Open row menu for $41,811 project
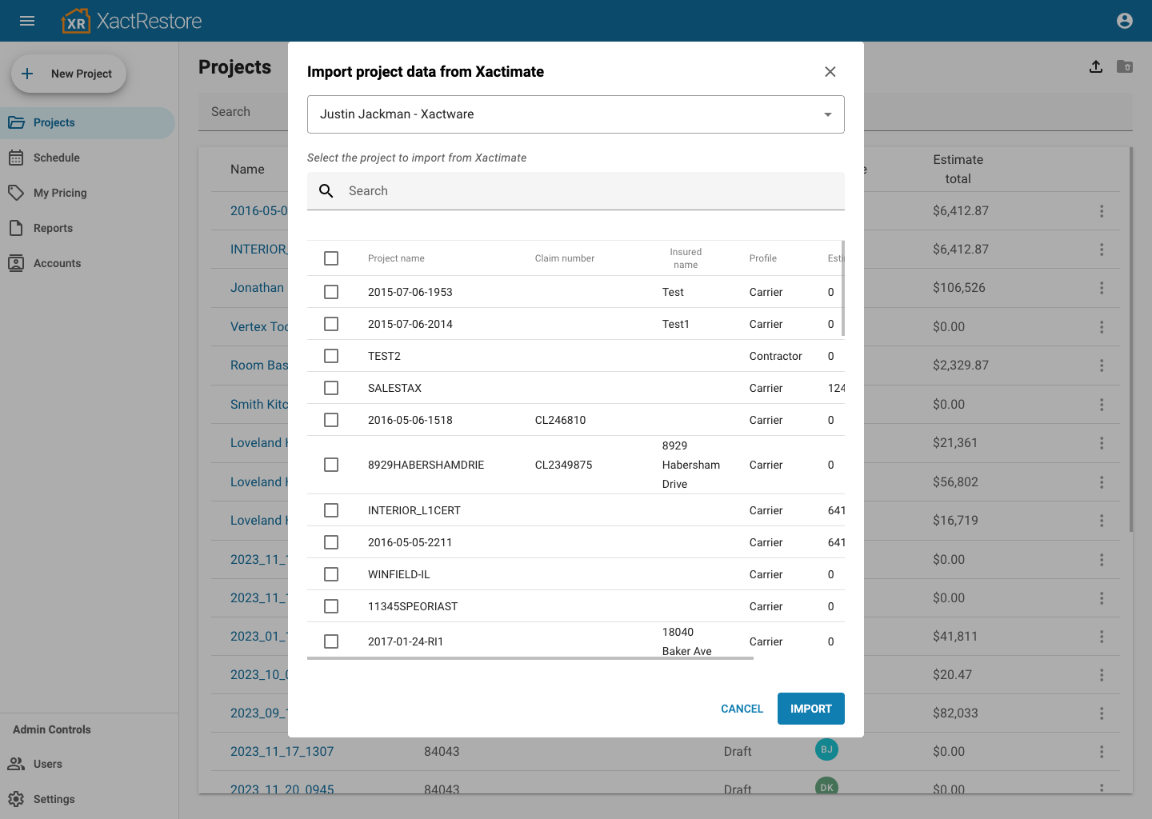The image size is (1152, 819). point(1102,637)
